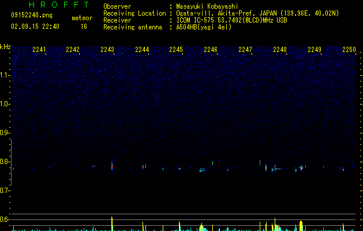
Task: Click the 1.1 frequency axis label
Action: click(x=5, y=75)
